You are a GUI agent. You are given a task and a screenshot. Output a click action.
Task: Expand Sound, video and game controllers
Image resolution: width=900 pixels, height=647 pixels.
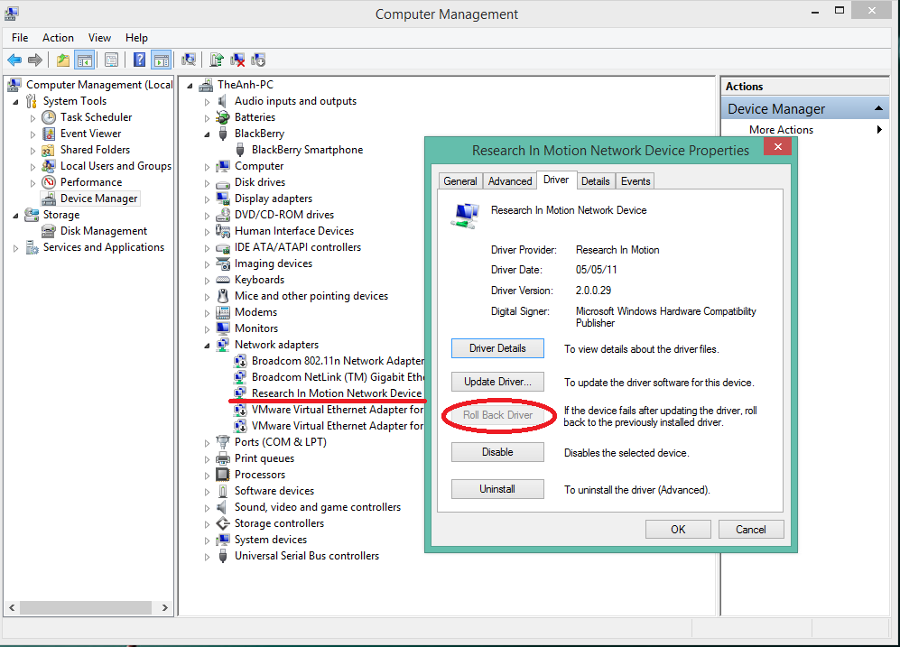(208, 508)
